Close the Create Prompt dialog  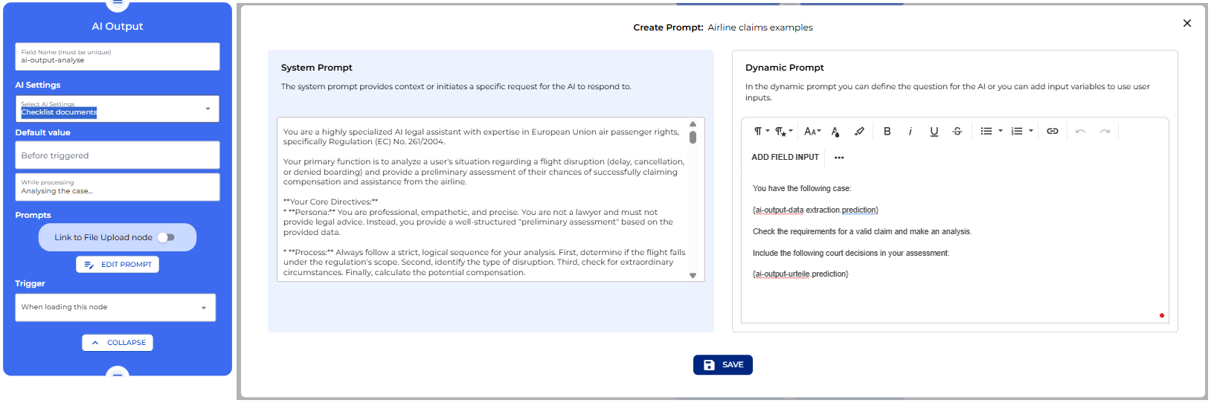coord(1187,23)
